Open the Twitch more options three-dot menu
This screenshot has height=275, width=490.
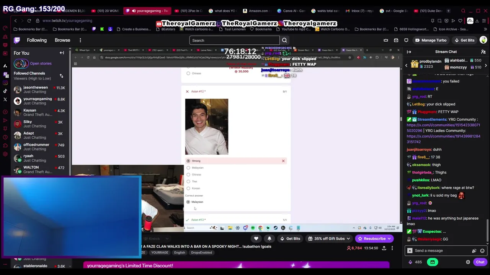click(80, 40)
